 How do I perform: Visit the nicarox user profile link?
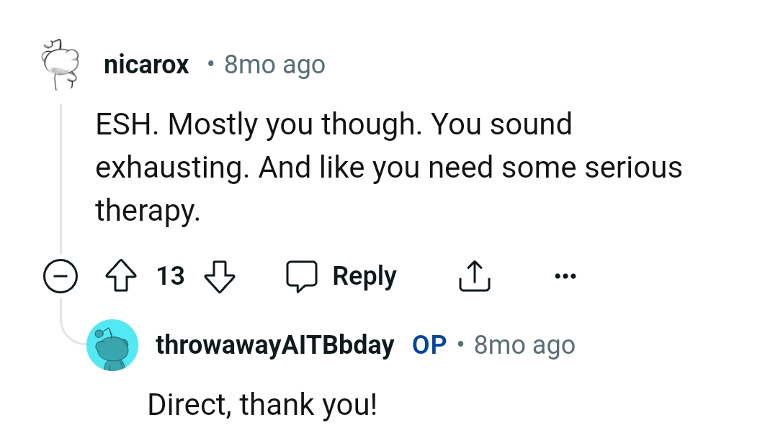[146, 65]
